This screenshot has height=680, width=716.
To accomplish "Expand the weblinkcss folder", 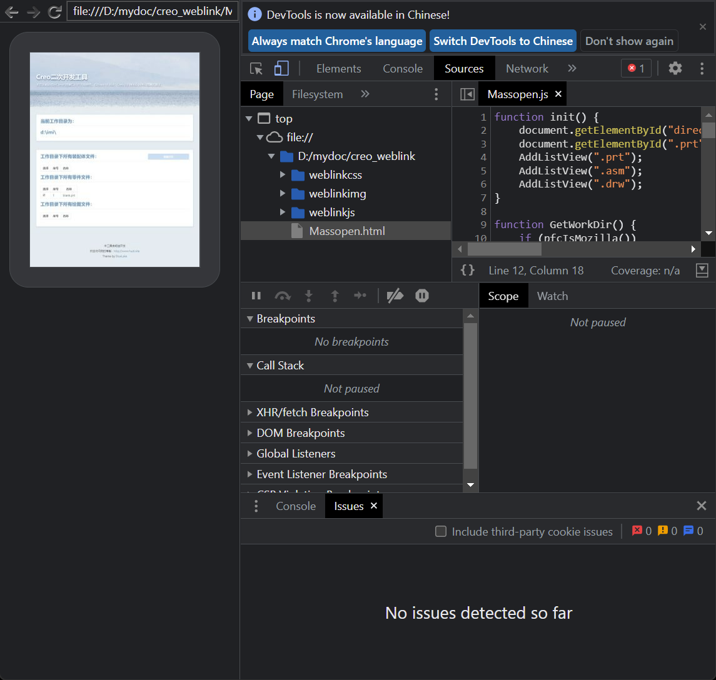I will tap(283, 175).
